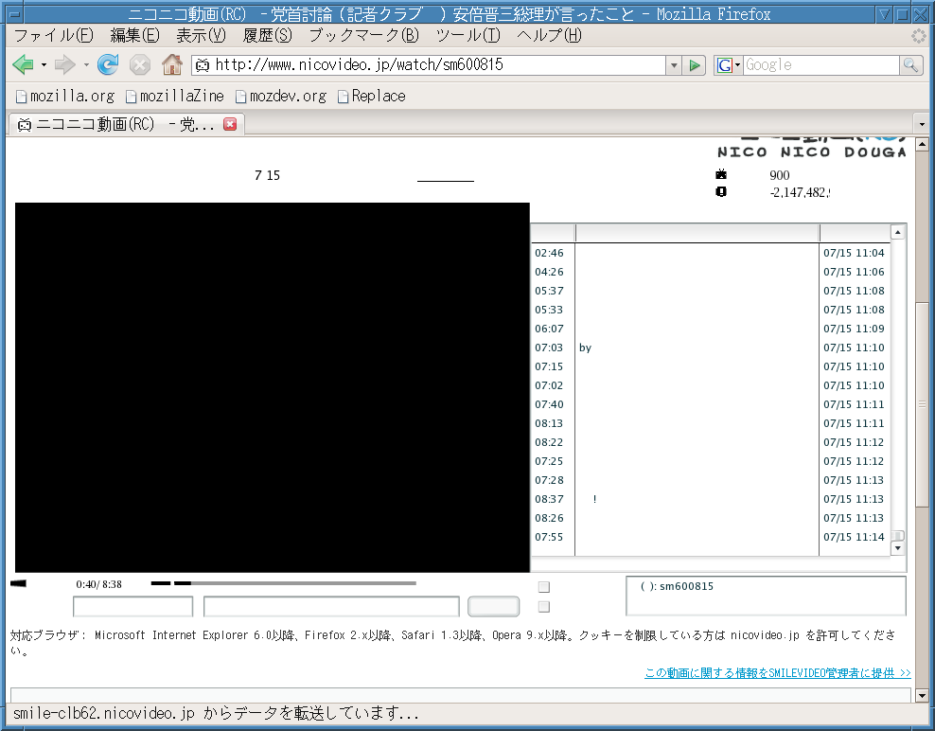This screenshot has height=731, width=935.
Task: Click the sm600815 info text box
Action: coord(766,596)
